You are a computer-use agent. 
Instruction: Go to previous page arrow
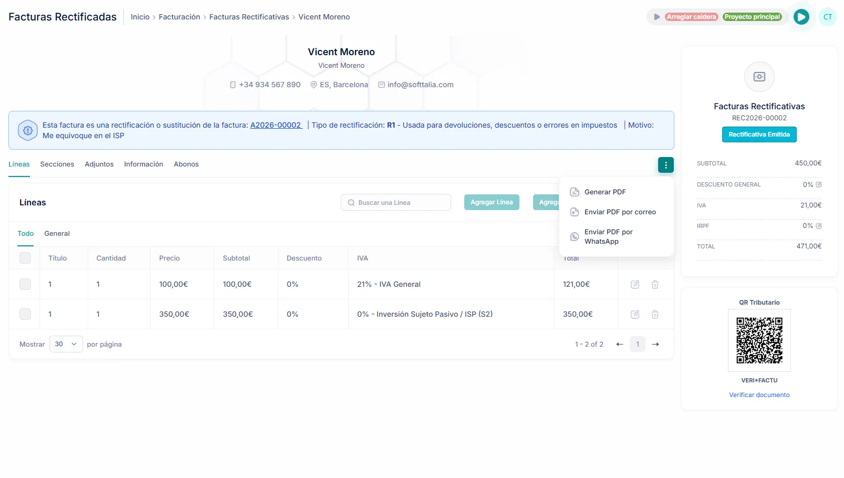(x=620, y=344)
